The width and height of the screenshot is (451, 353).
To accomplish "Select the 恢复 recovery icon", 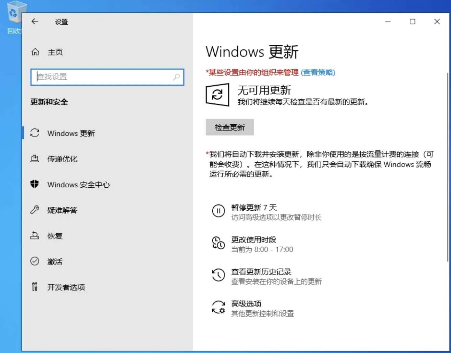I will click(35, 235).
